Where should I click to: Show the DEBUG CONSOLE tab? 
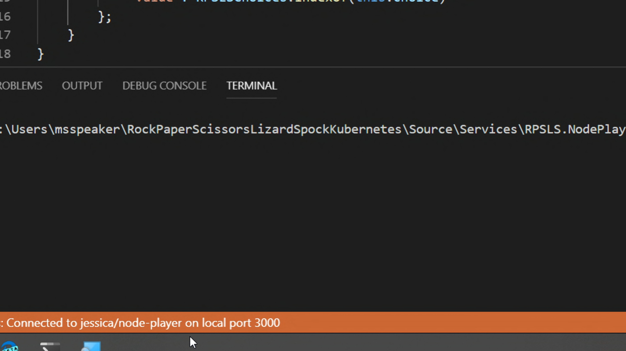pyautogui.click(x=164, y=86)
